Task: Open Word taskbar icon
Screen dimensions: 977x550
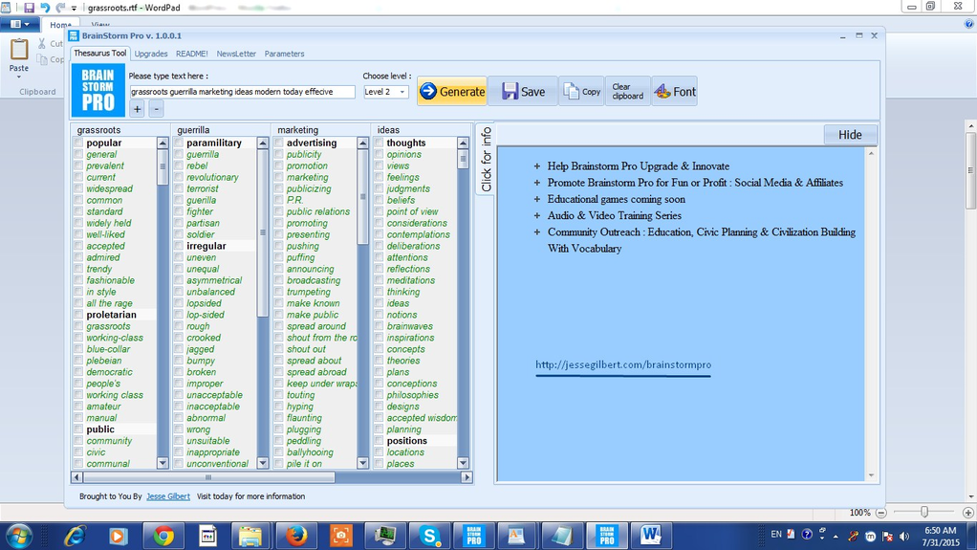Action: [650, 536]
